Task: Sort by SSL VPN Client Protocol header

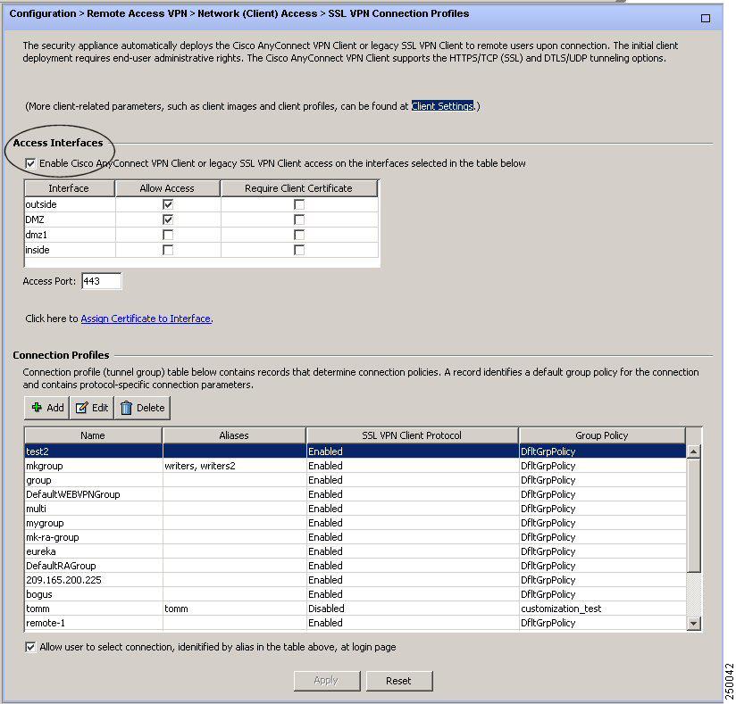Action: [x=412, y=435]
